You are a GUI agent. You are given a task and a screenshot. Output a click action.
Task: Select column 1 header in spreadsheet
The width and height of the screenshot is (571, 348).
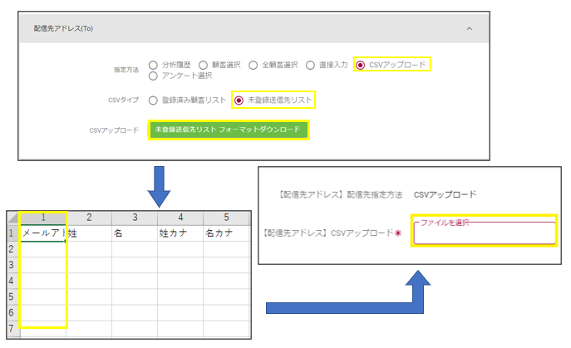pos(42,218)
